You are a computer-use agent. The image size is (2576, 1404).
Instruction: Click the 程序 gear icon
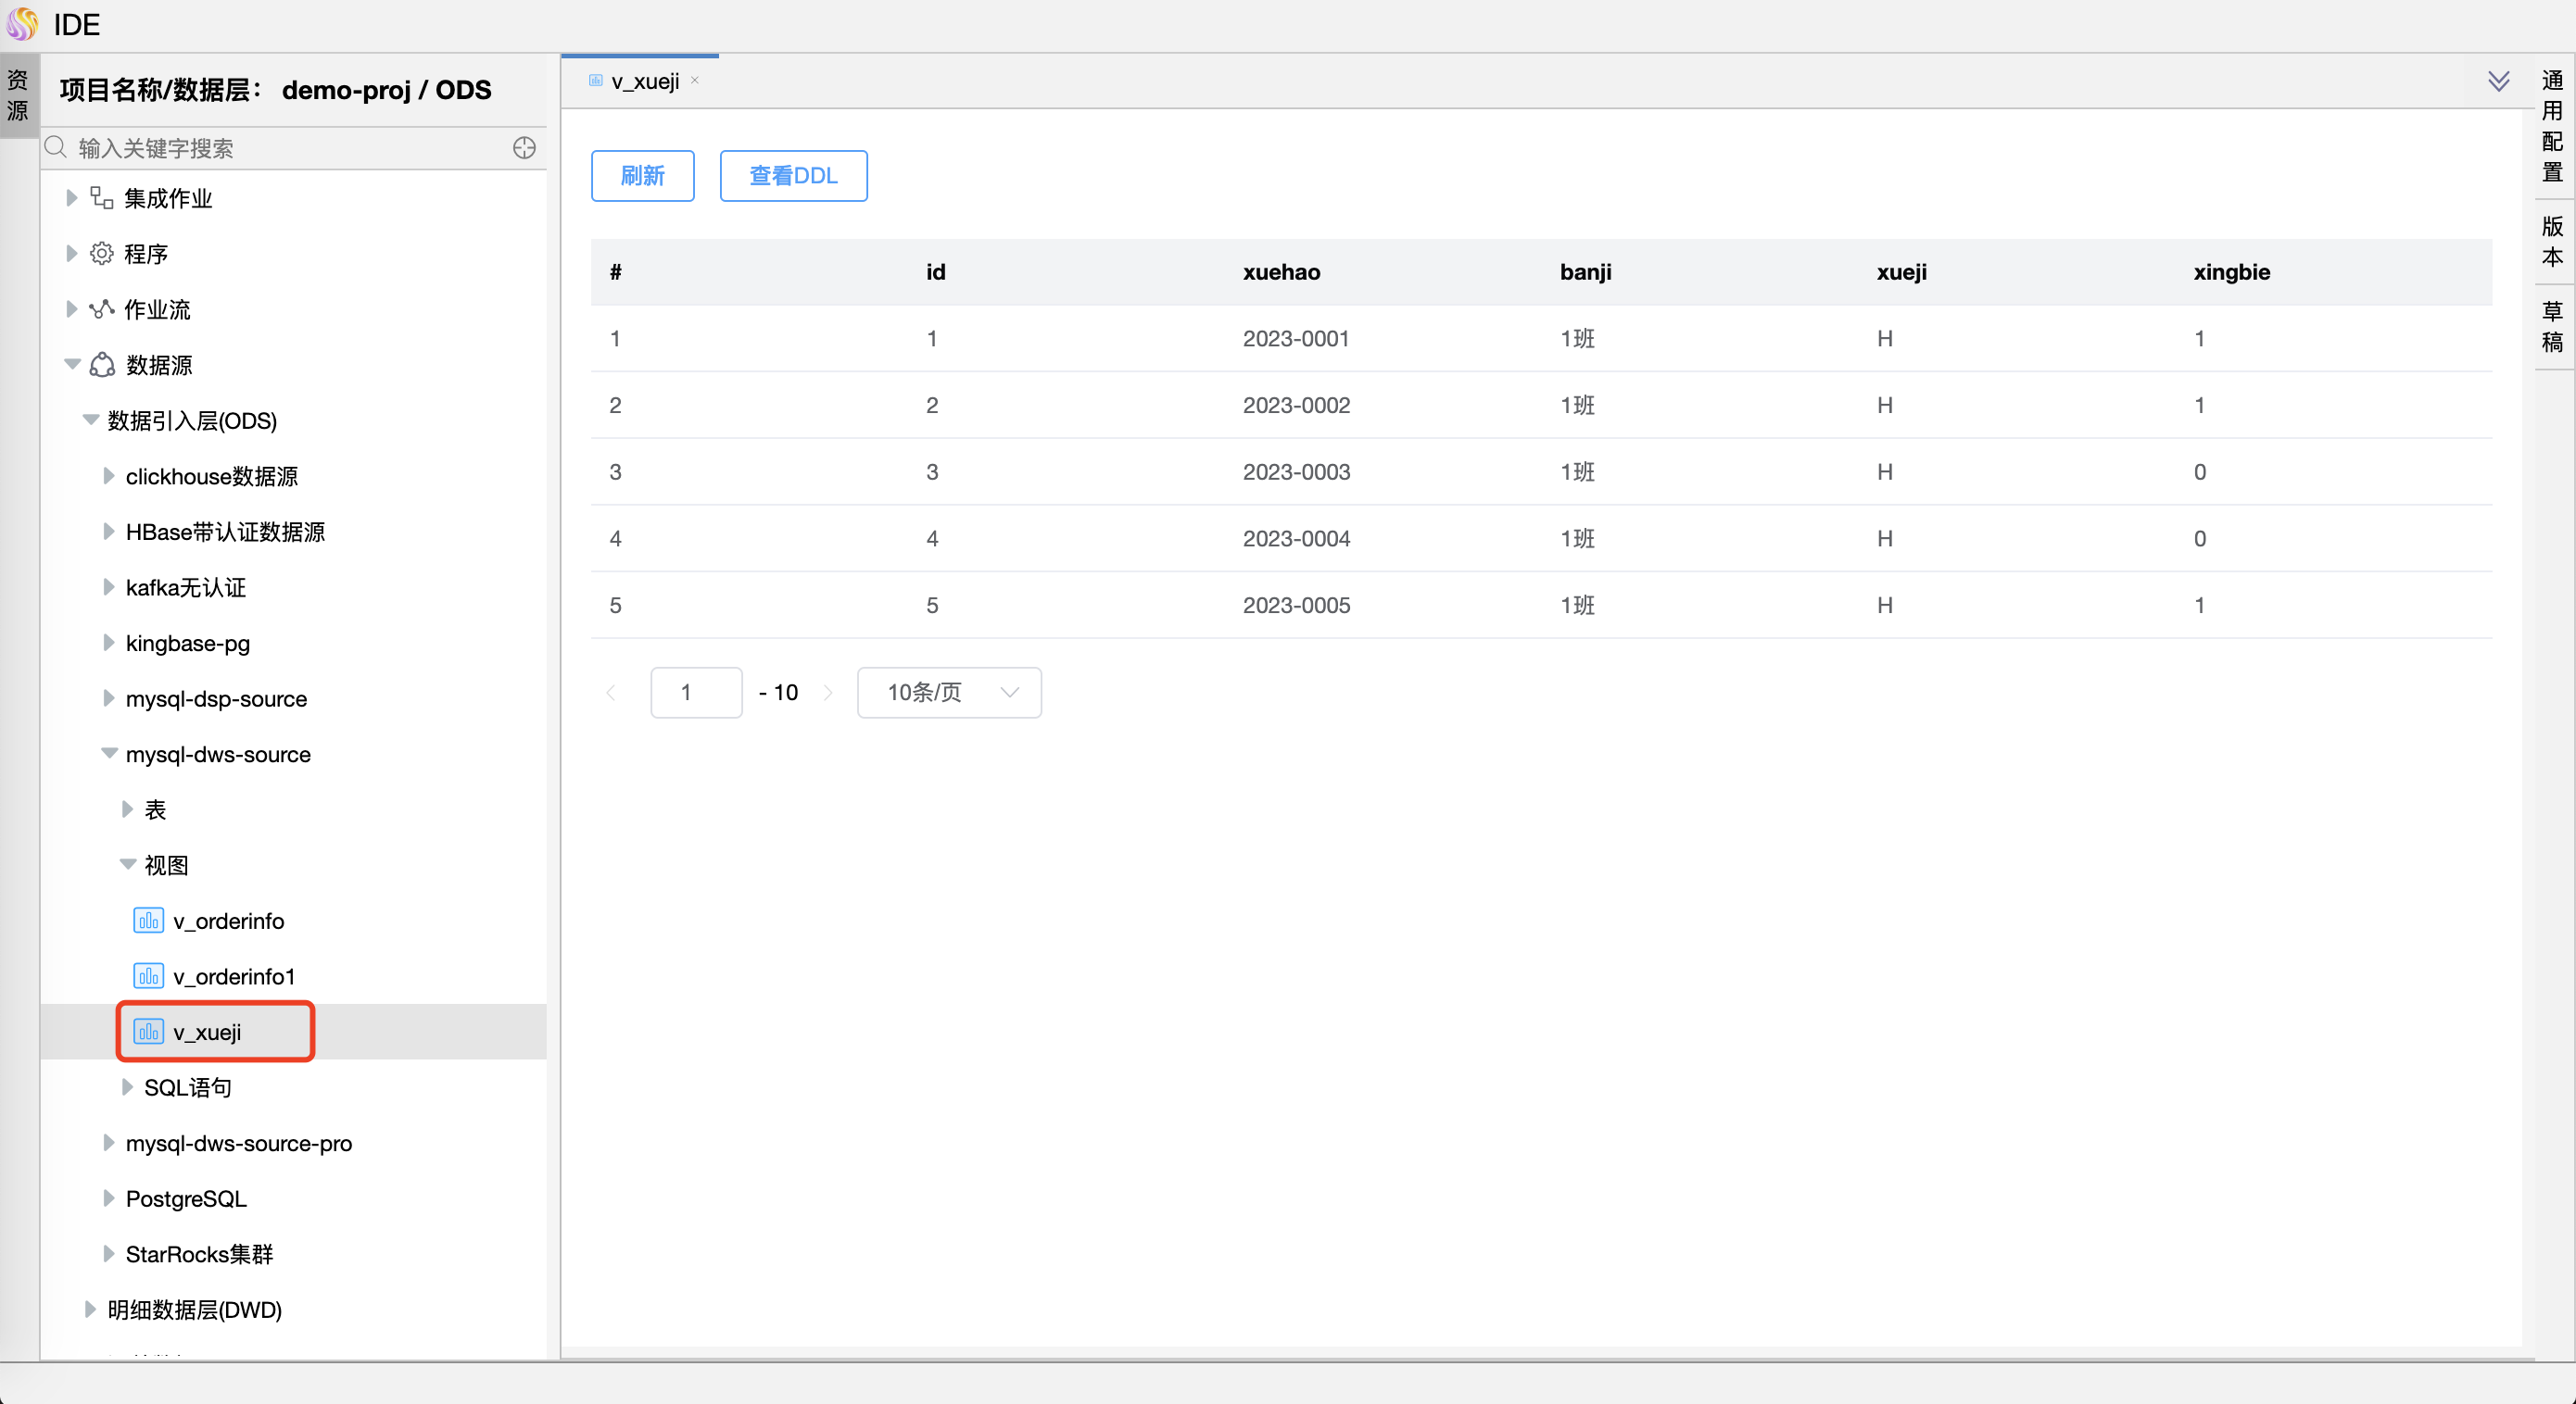(101, 254)
